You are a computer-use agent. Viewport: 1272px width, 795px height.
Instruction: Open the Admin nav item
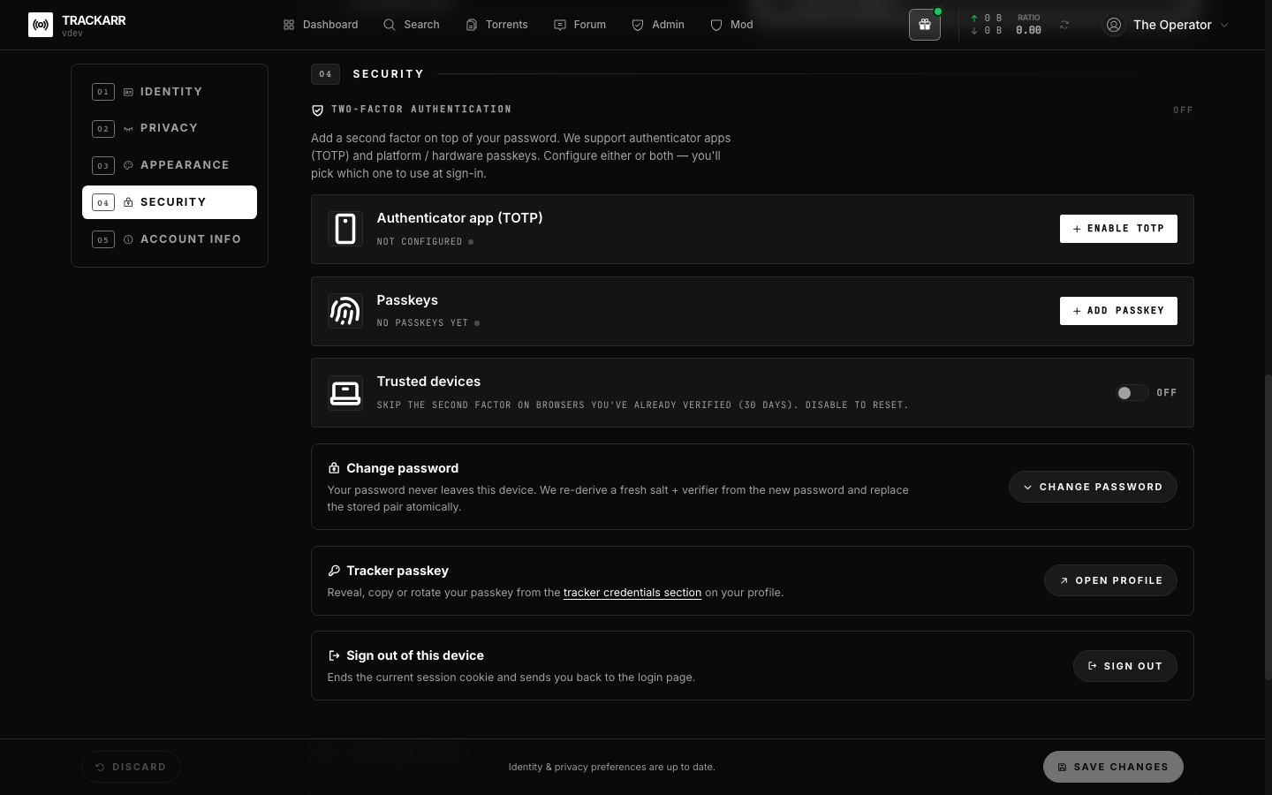point(659,25)
